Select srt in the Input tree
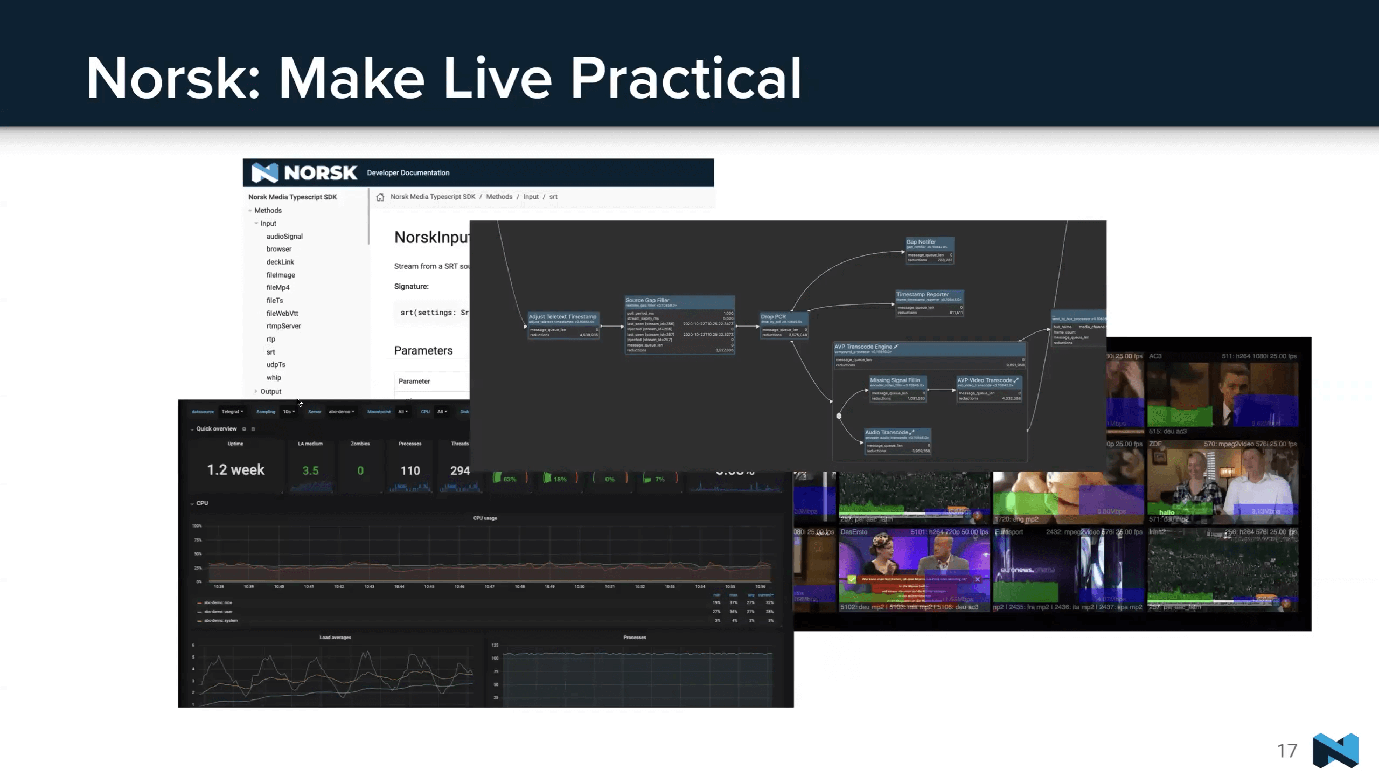This screenshot has height=776, width=1379. 271,352
